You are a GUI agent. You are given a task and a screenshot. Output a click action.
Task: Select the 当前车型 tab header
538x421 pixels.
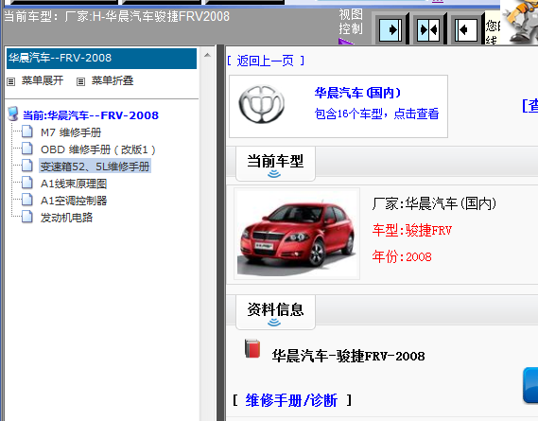275,164
